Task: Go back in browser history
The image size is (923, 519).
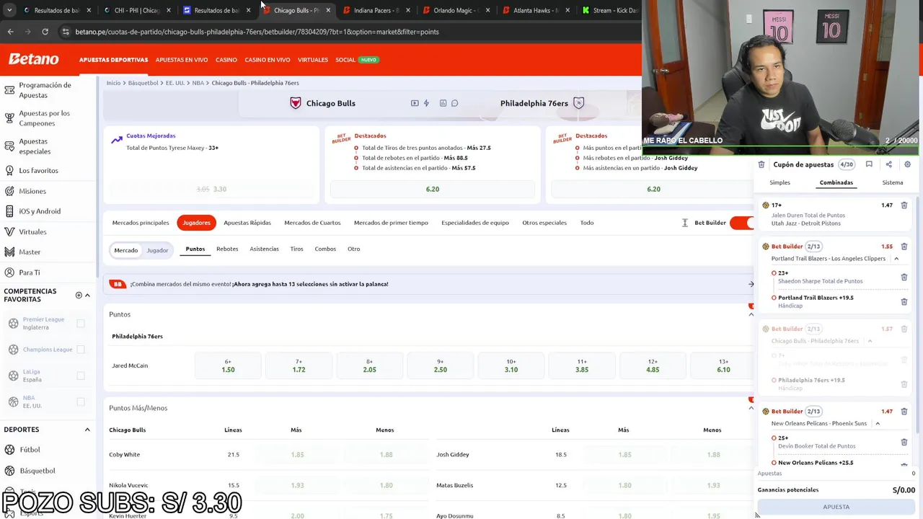Action: 10,32
